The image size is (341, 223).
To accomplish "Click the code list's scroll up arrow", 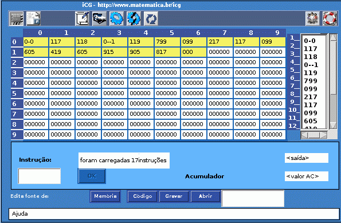I will pos(333,37).
